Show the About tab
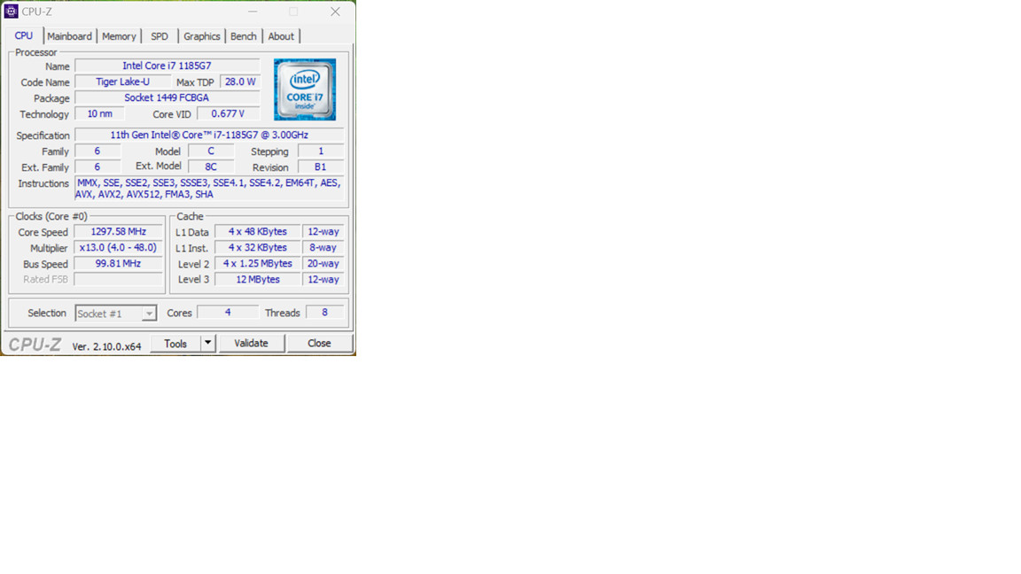1021x574 pixels. (x=281, y=36)
